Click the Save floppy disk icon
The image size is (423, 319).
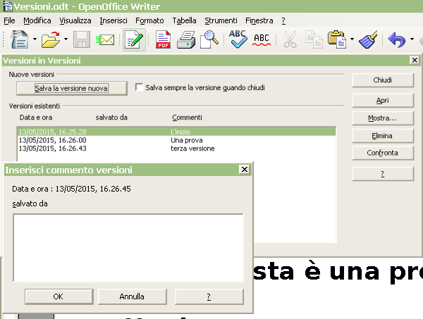click(x=82, y=39)
